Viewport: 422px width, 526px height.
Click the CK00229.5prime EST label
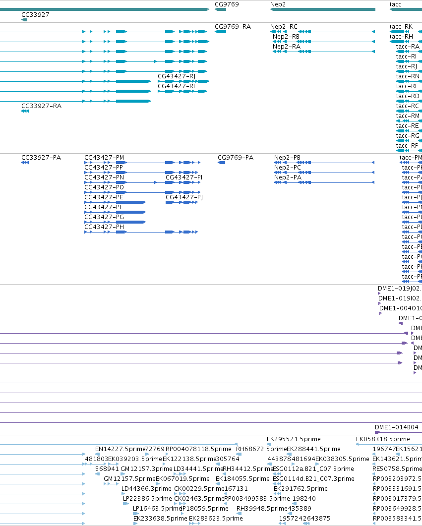coord(199,489)
